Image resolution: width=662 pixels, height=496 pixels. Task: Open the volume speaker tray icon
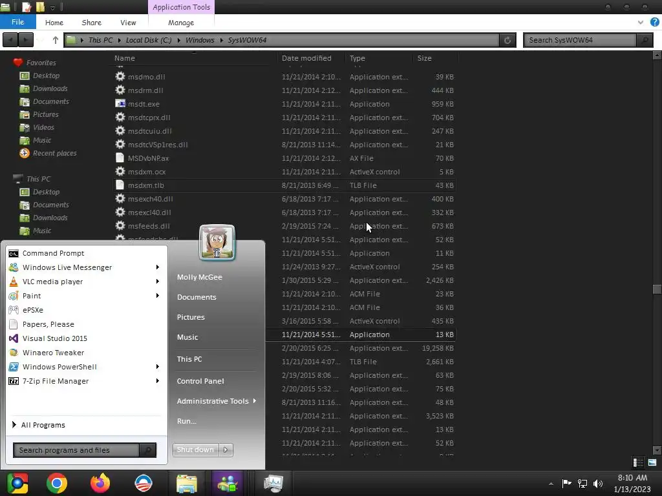[598, 483]
